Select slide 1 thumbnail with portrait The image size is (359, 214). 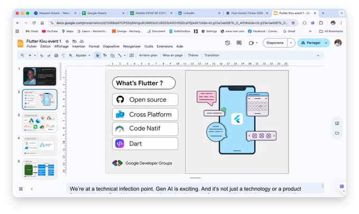40,76
